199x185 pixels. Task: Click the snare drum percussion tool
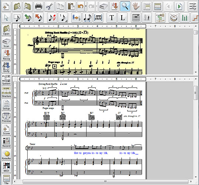click(x=174, y=18)
